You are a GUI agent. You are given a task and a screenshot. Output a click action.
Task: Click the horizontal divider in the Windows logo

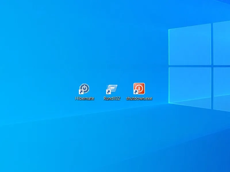pos(190,66)
